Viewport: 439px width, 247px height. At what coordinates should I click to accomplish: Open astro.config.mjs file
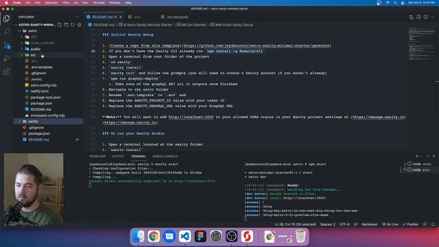tap(43, 85)
